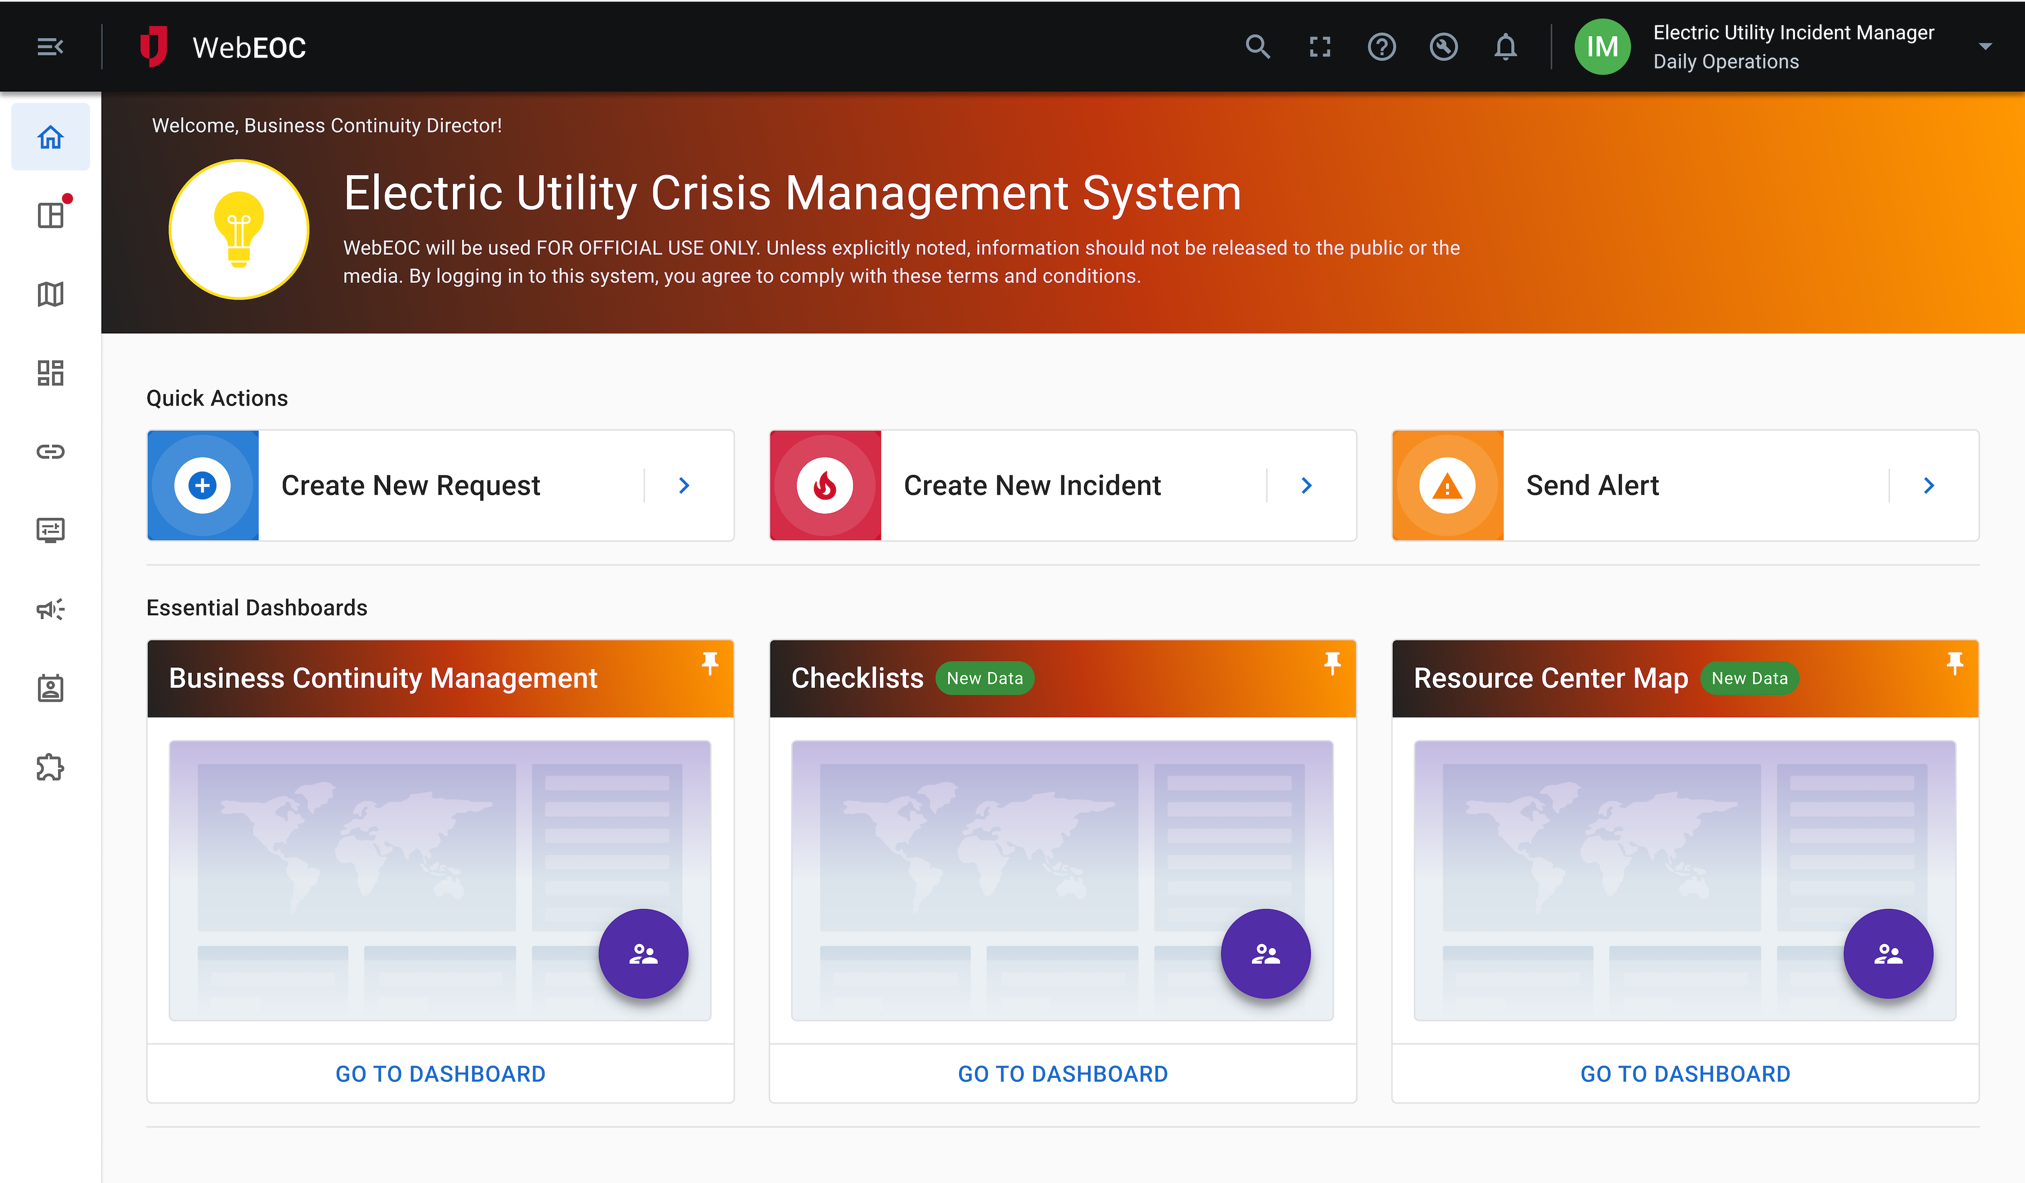Open the dashboards grid icon in sidebar
This screenshot has width=2025, height=1183.
pos(51,373)
